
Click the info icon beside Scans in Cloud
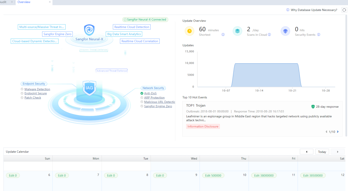269,35
